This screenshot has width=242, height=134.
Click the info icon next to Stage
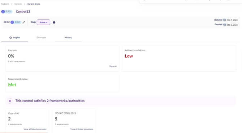tap(54, 22)
